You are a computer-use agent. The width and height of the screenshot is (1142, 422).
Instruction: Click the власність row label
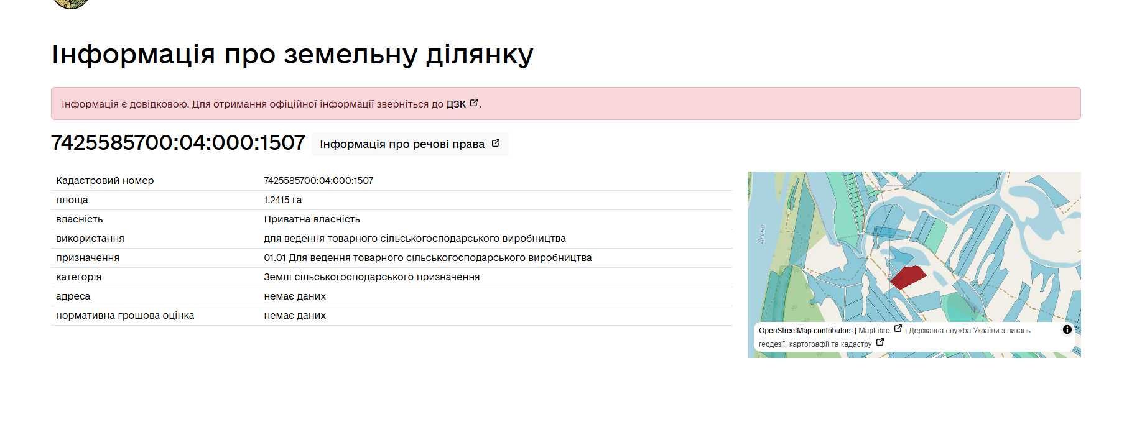(80, 219)
